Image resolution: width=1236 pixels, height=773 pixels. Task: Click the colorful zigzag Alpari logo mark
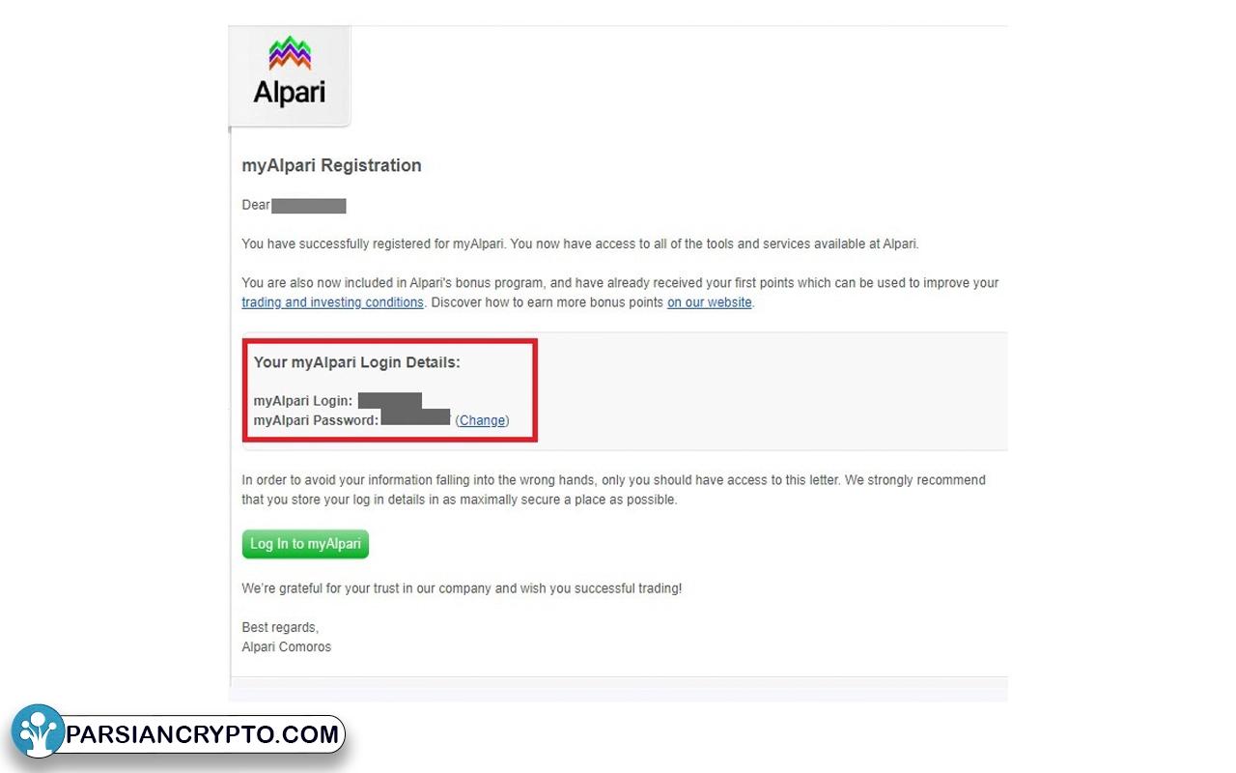pos(290,54)
